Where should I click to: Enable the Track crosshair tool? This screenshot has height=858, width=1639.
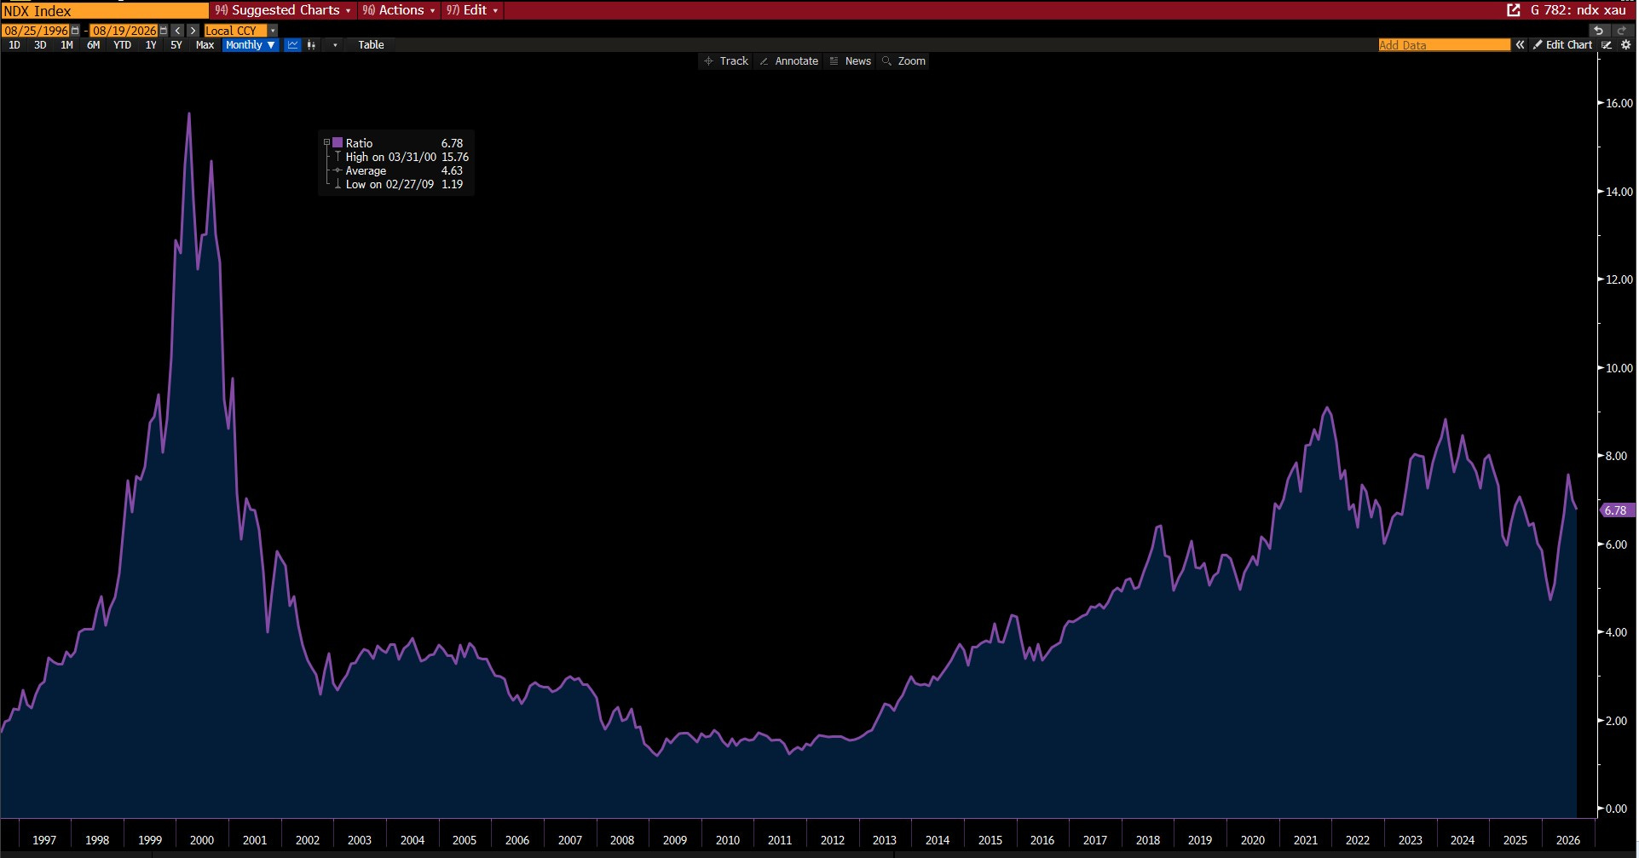[726, 61]
